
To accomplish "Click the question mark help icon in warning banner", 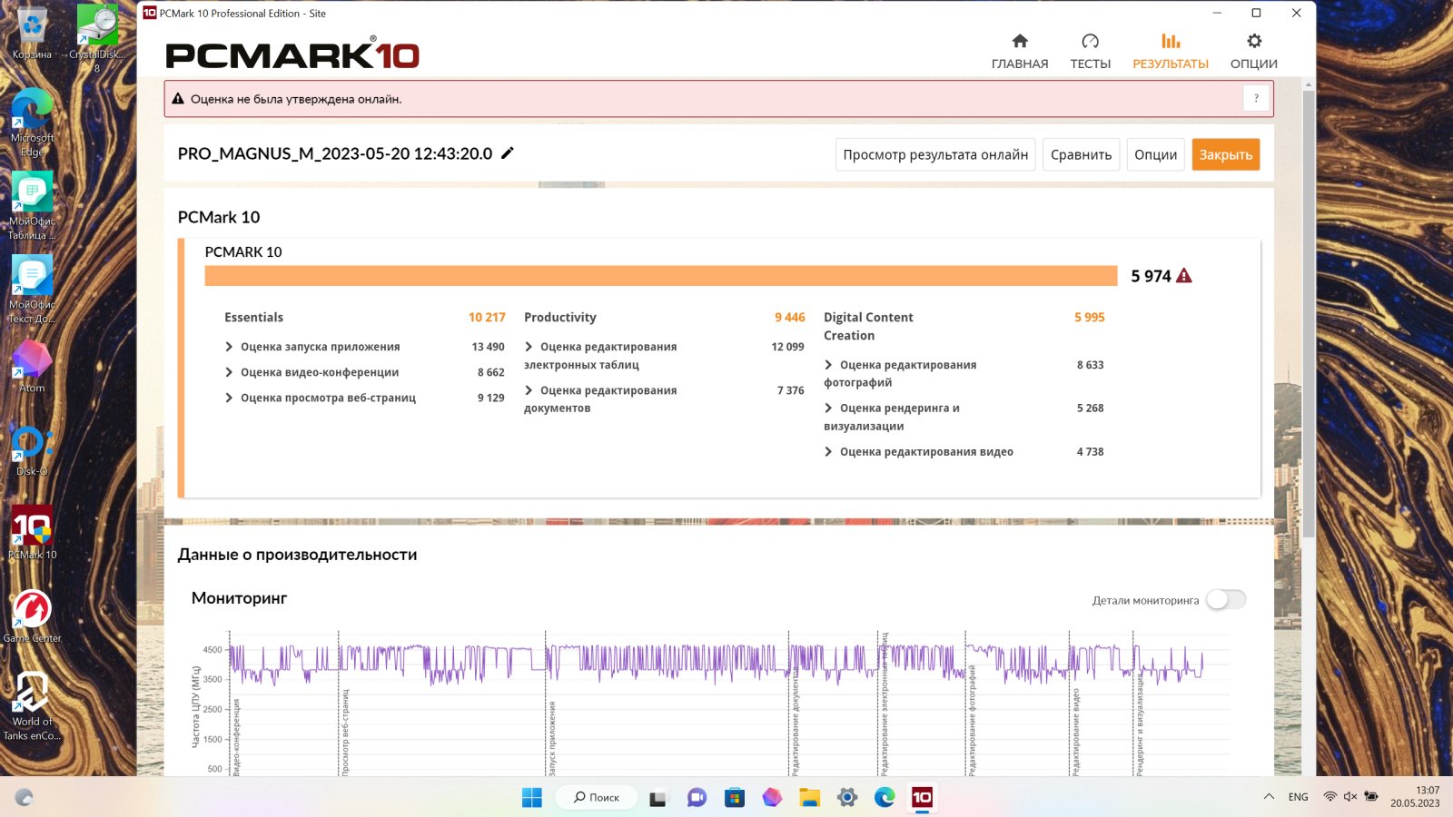I will click(x=1256, y=99).
